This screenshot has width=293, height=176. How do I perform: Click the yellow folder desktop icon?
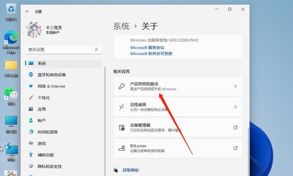point(11,68)
